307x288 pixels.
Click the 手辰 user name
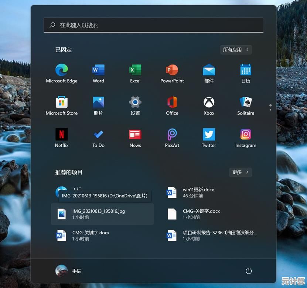tap(77, 271)
